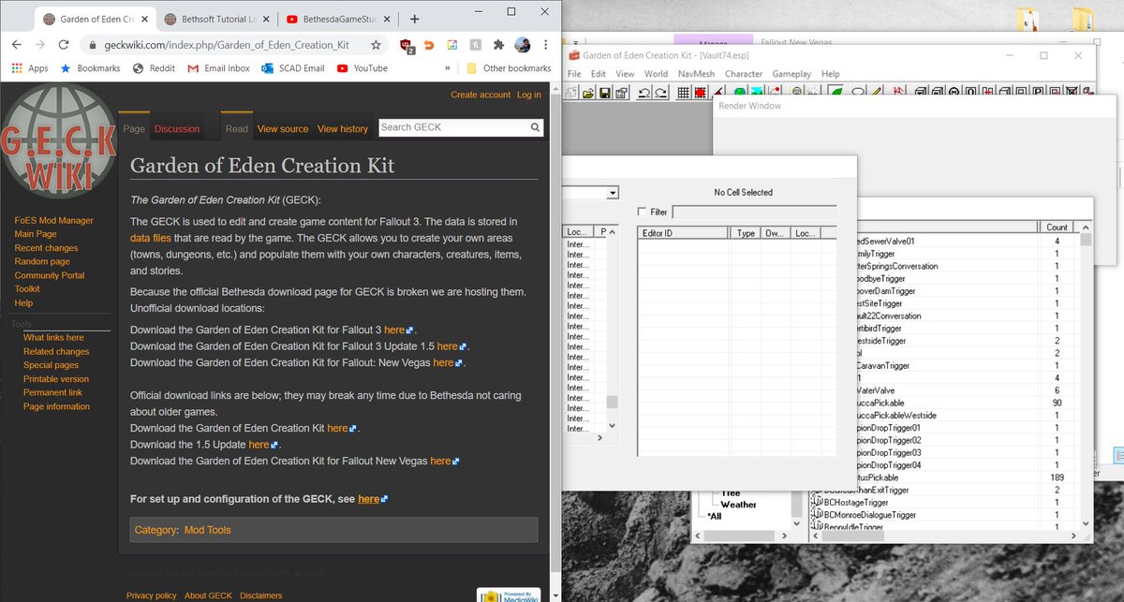
Task: Open SCAD Email bookmark
Action: point(292,68)
